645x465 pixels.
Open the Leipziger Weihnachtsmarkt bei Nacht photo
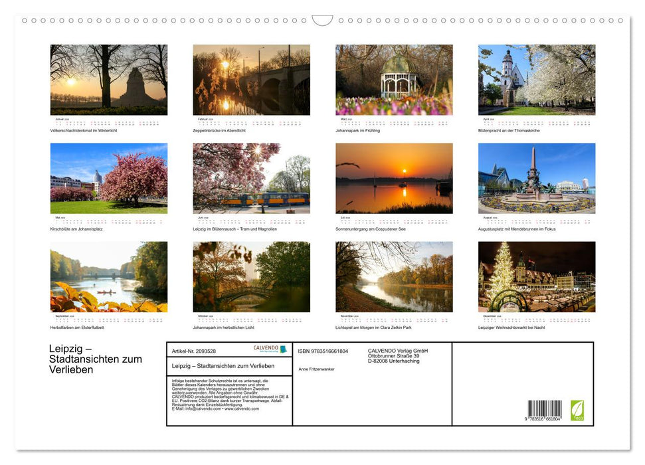point(536,276)
